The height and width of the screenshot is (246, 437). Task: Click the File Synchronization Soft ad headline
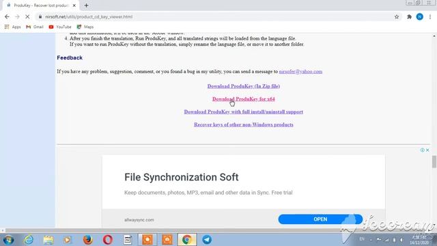(182, 177)
